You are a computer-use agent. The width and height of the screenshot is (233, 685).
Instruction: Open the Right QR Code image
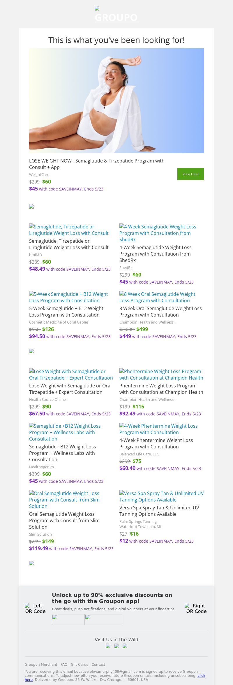point(197,608)
